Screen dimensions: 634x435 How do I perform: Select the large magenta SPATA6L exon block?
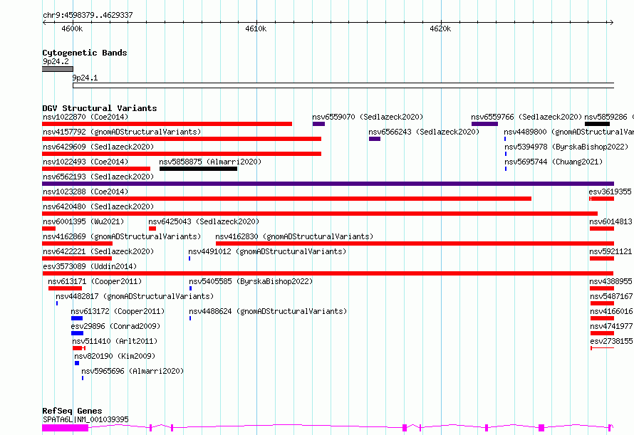click(x=65, y=428)
